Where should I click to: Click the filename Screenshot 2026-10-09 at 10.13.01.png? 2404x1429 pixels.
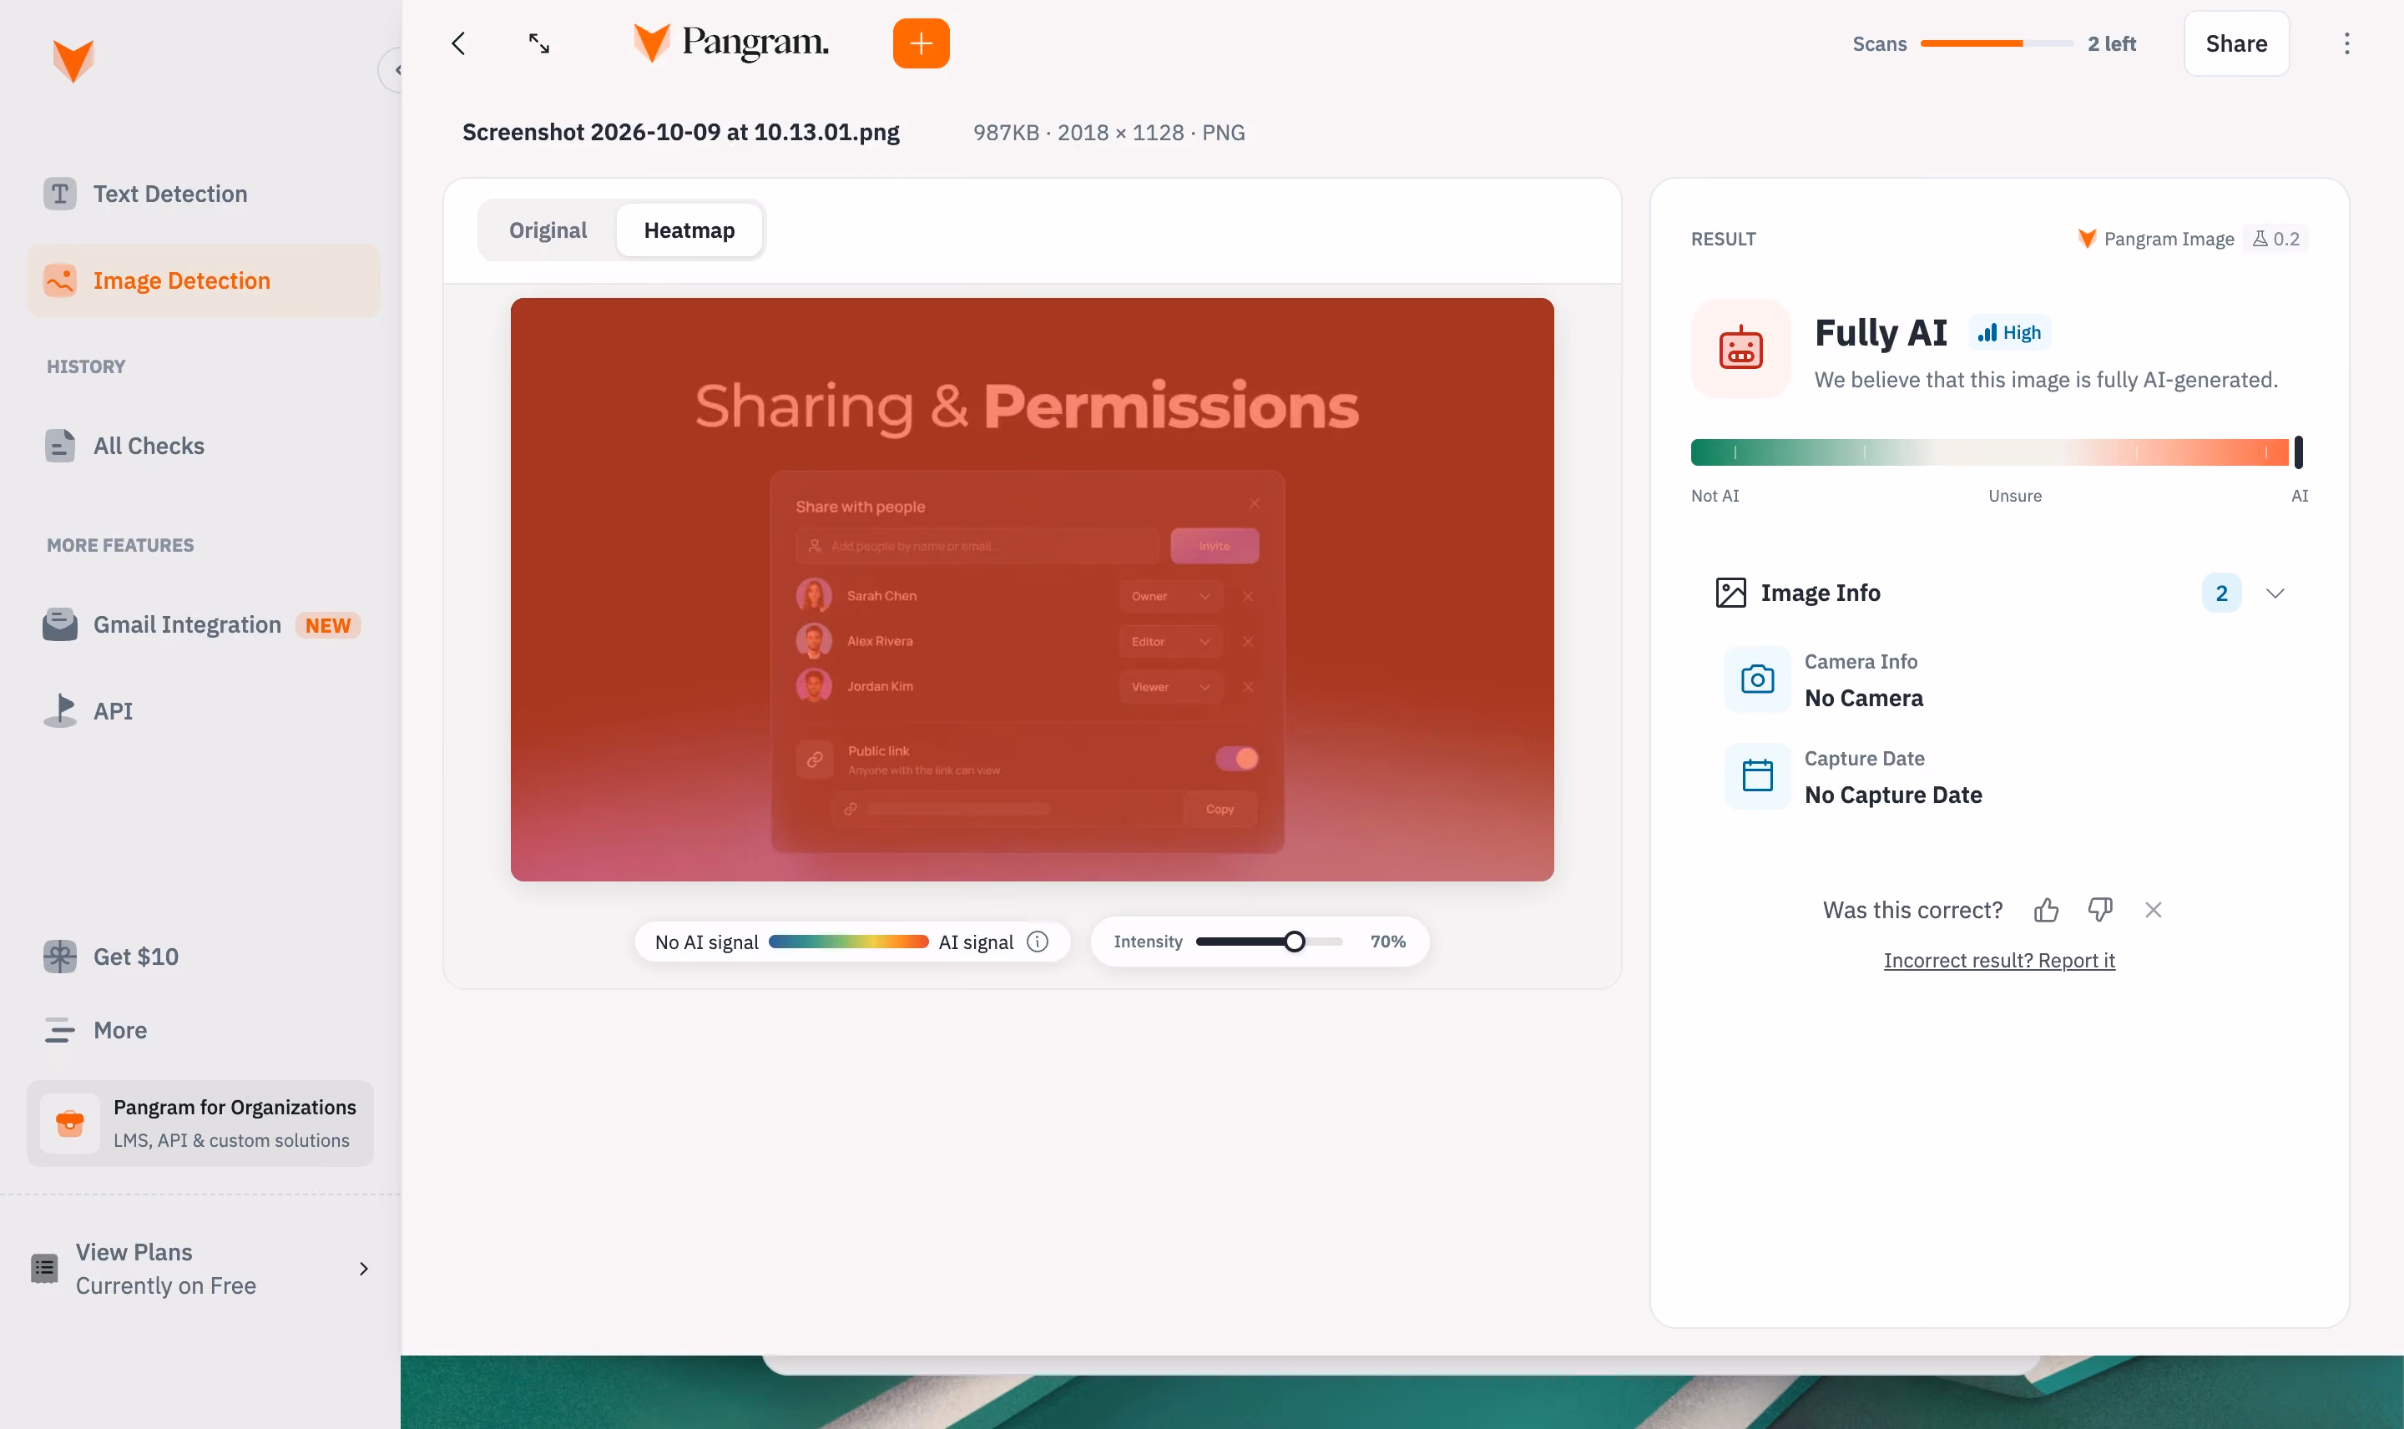coord(680,132)
